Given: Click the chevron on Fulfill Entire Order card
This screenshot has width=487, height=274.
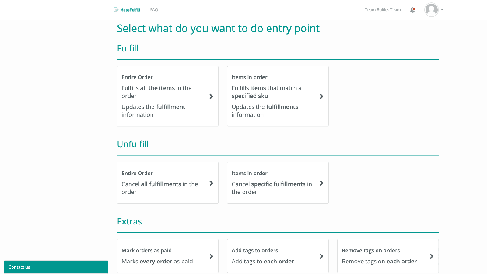Looking at the screenshot, I should [x=211, y=97].
